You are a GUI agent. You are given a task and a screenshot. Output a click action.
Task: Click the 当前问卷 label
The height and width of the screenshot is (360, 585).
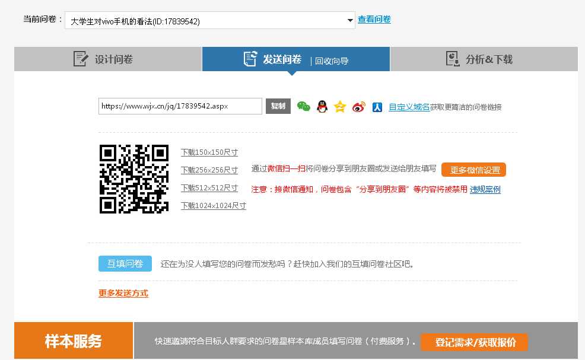(43, 20)
